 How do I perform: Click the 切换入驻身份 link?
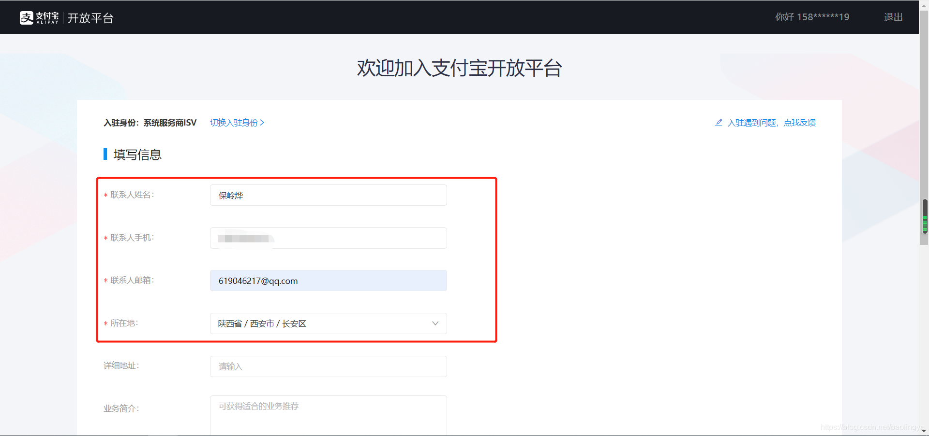point(235,122)
